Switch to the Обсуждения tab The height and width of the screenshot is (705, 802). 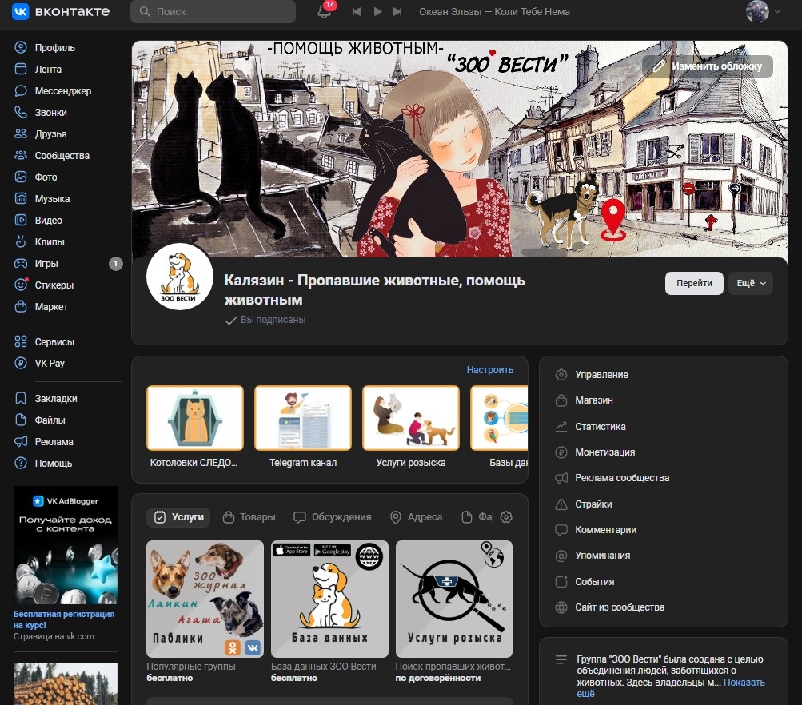333,517
